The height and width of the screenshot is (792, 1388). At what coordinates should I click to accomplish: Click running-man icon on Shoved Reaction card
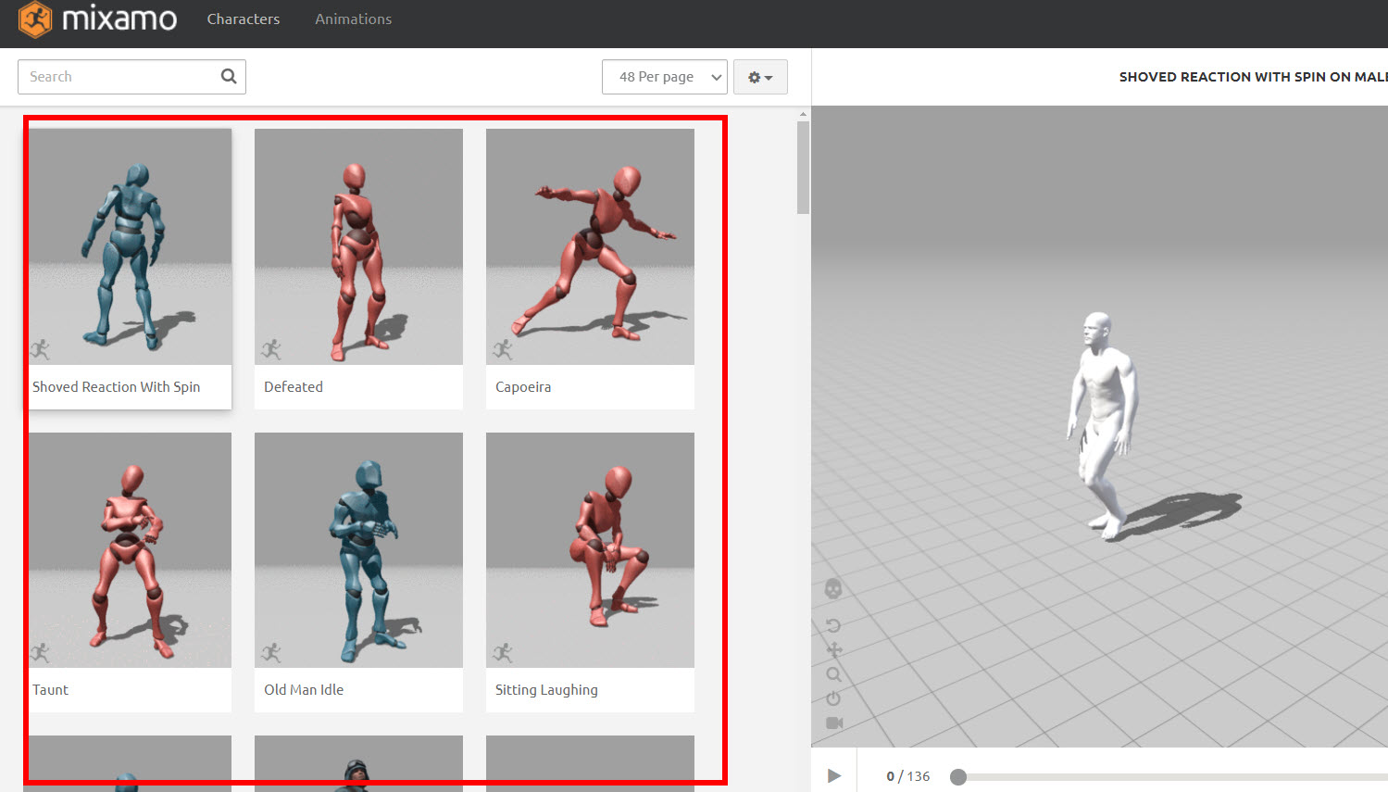point(40,349)
